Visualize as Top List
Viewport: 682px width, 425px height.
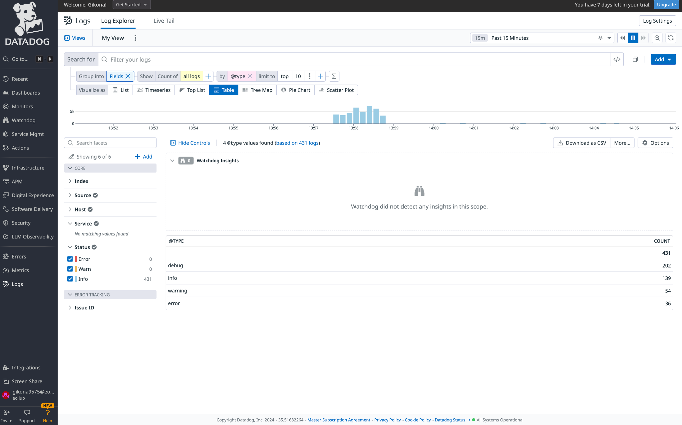[x=192, y=90]
